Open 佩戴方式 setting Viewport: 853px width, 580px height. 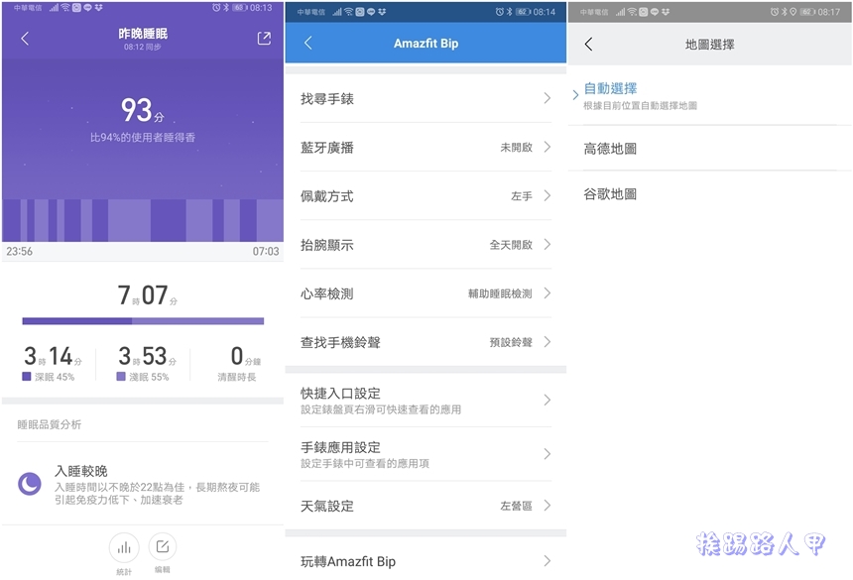click(426, 196)
